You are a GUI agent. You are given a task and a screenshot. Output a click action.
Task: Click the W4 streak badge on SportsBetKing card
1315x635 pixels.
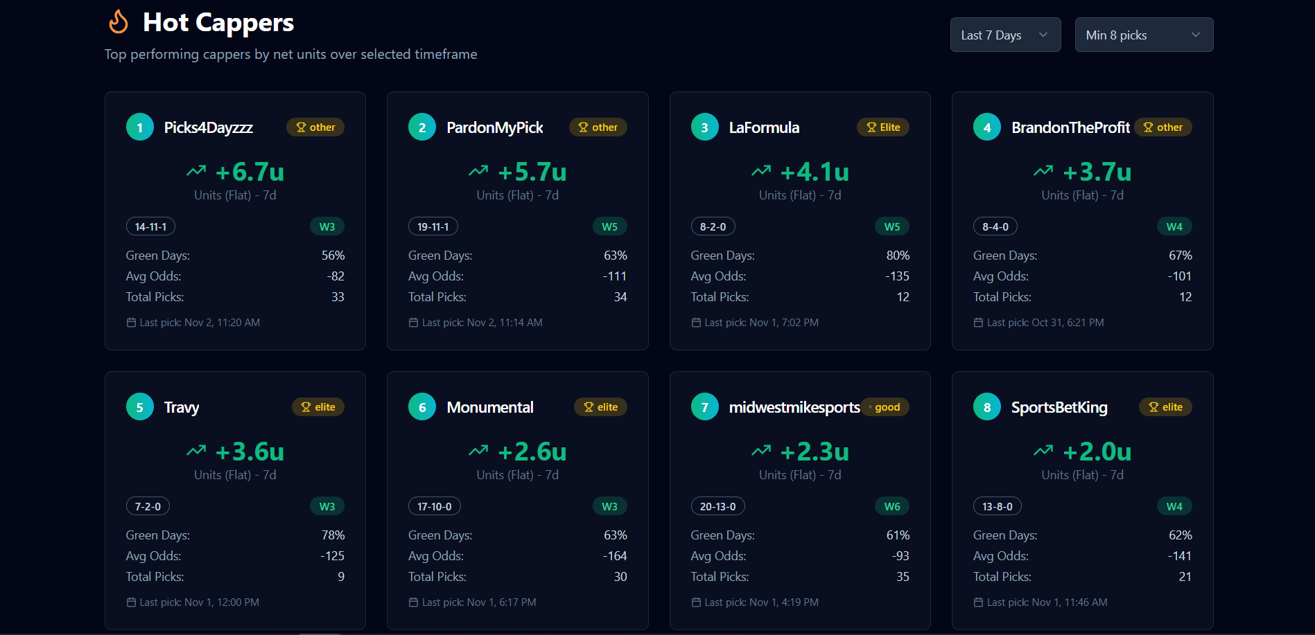1174,506
